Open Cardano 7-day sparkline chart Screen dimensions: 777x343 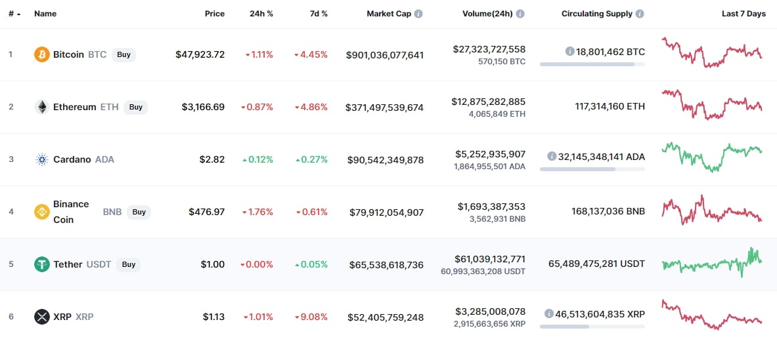coord(712,157)
